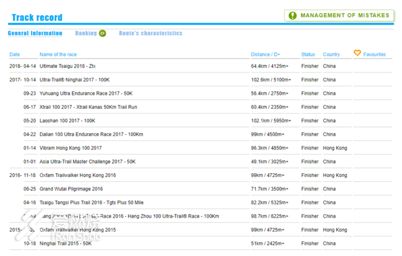The width and height of the screenshot is (402, 256).
Task: Open Xtrail Kanas 50Km Trail Run entry
Action: click(88, 107)
